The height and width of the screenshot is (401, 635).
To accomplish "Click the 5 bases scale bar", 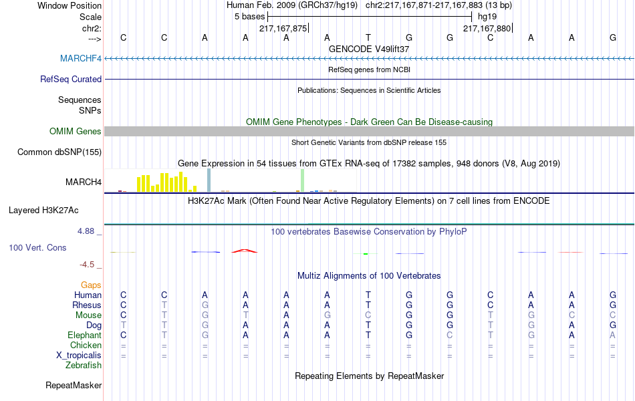I will [x=370, y=17].
